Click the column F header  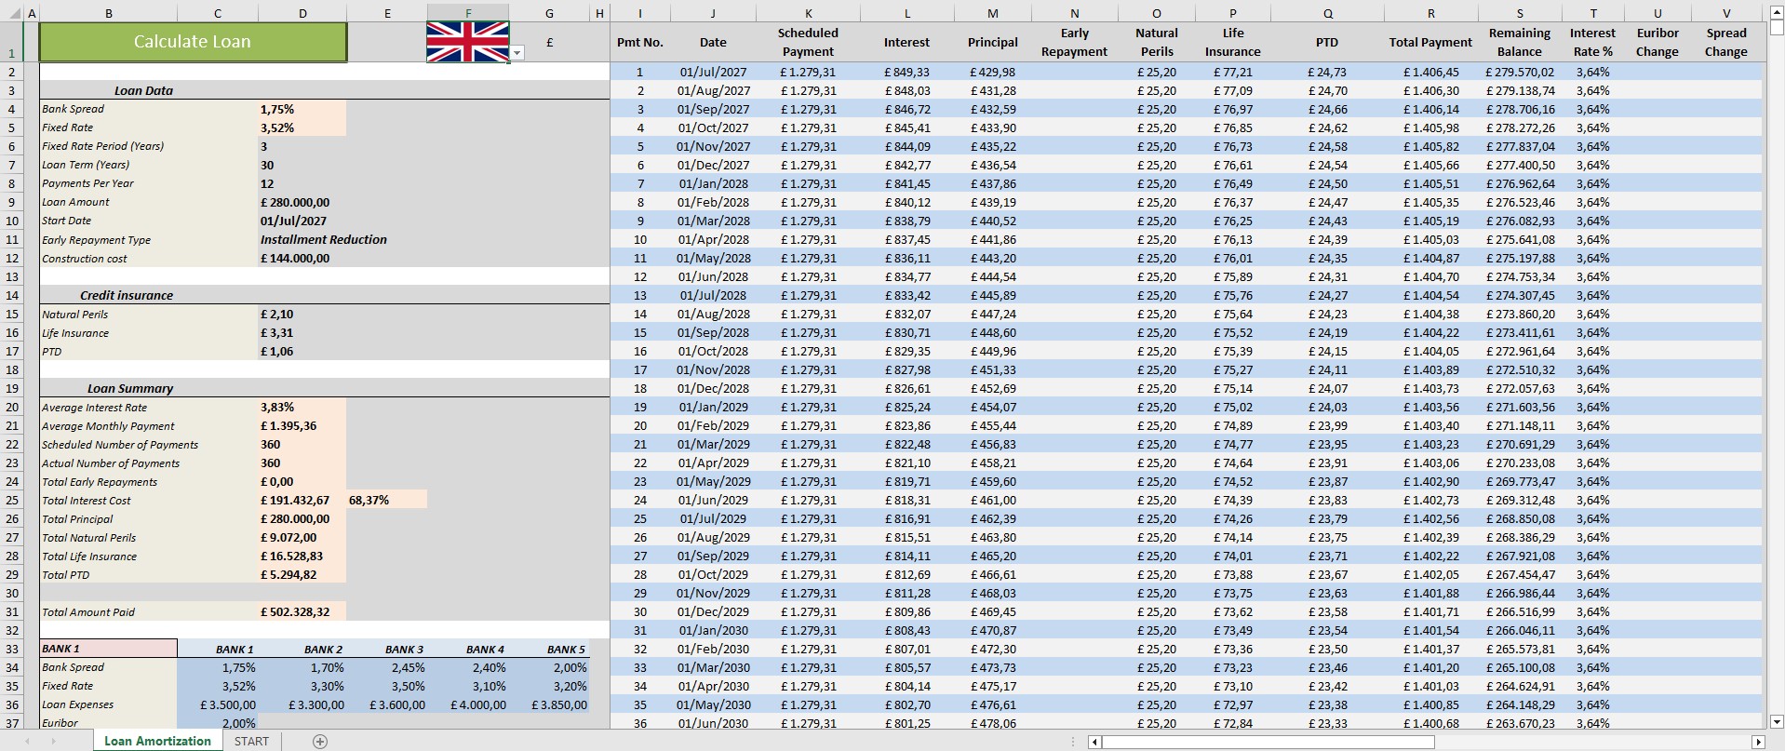click(x=467, y=13)
